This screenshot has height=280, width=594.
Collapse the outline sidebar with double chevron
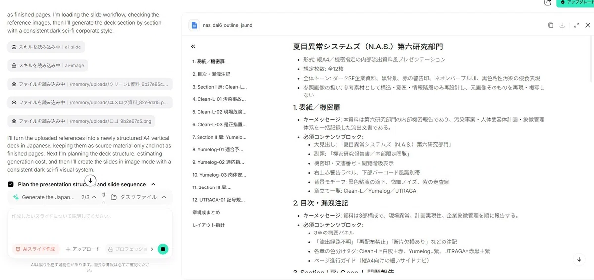193,47
